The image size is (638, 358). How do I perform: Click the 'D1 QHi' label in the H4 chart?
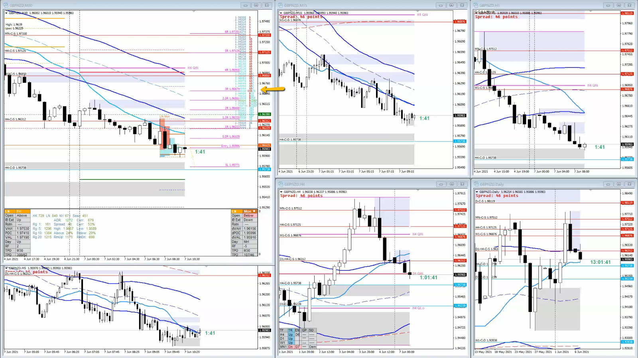417,274
